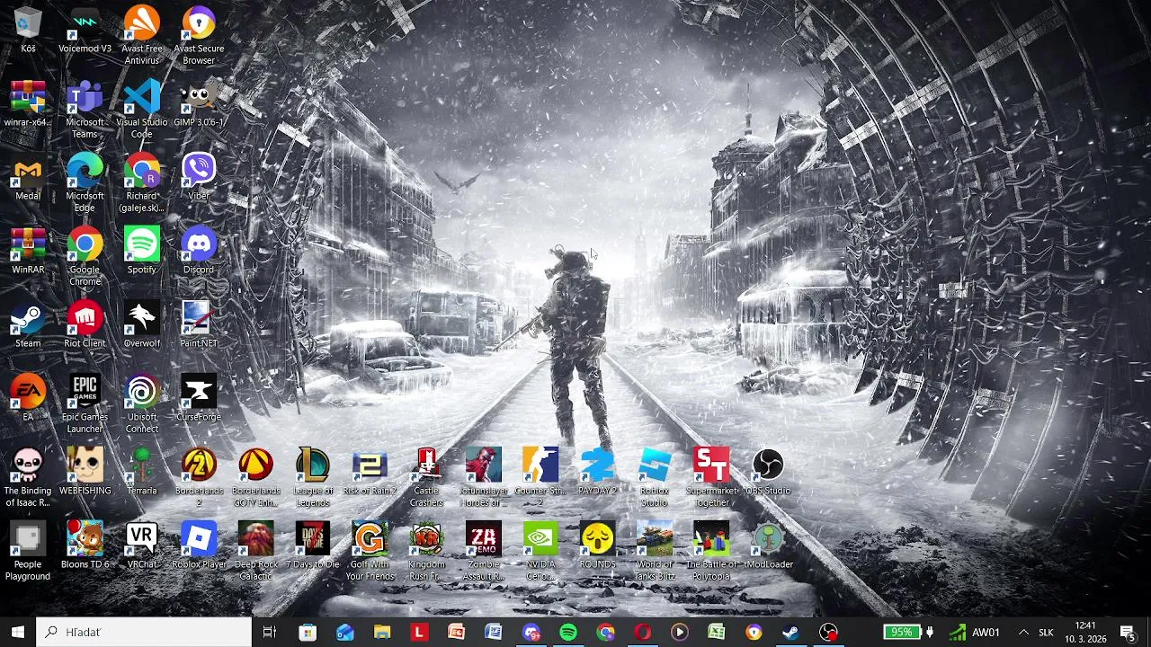Launch the ROUNDS game shortcut
The height and width of the screenshot is (647, 1151).
597,545
